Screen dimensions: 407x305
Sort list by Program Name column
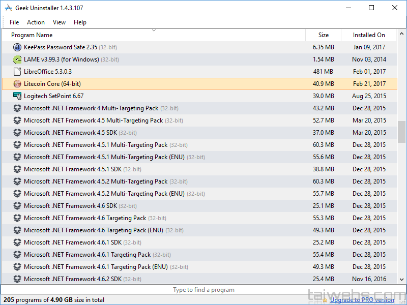tap(32, 35)
